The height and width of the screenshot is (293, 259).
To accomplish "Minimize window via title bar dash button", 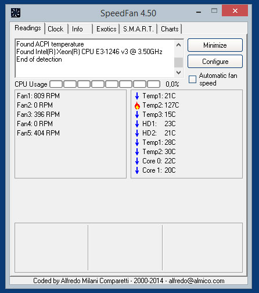I will pyautogui.click(x=199, y=12).
